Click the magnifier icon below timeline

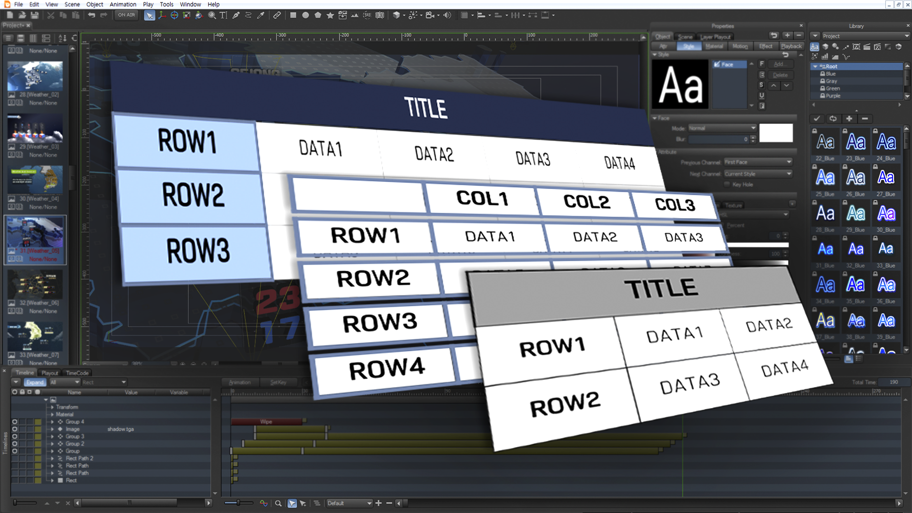coord(278,503)
